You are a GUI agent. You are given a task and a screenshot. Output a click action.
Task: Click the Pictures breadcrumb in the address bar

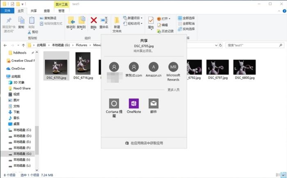tap(82, 45)
